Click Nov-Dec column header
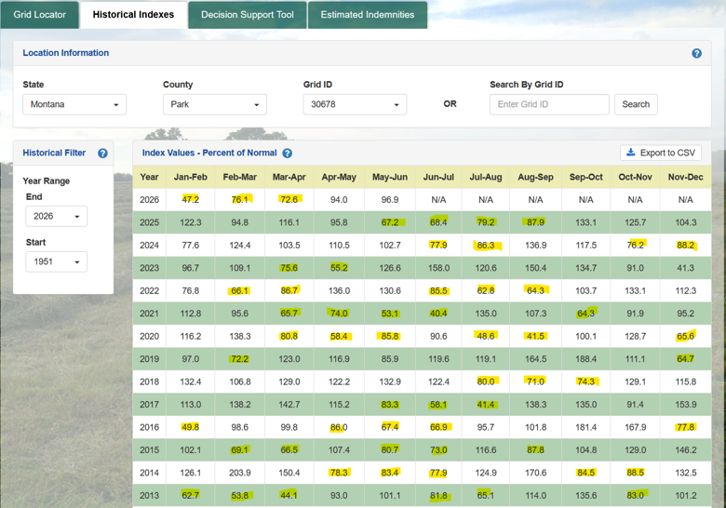Image resolution: width=726 pixels, height=508 pixels. click(x=686, y=177)
